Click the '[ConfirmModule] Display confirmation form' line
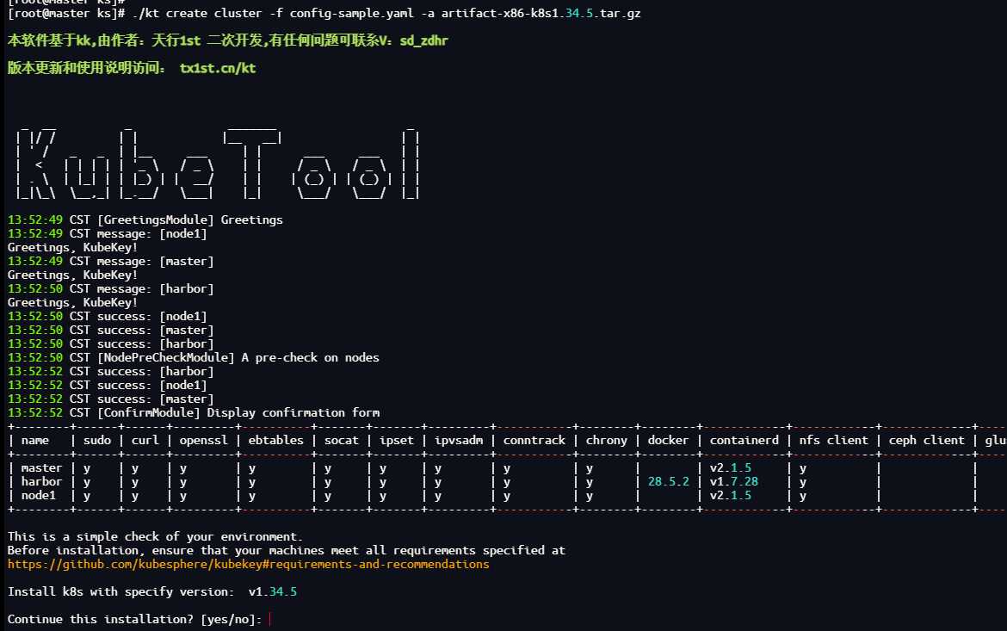Screen dimensions: 1007x631 point(194,412)
